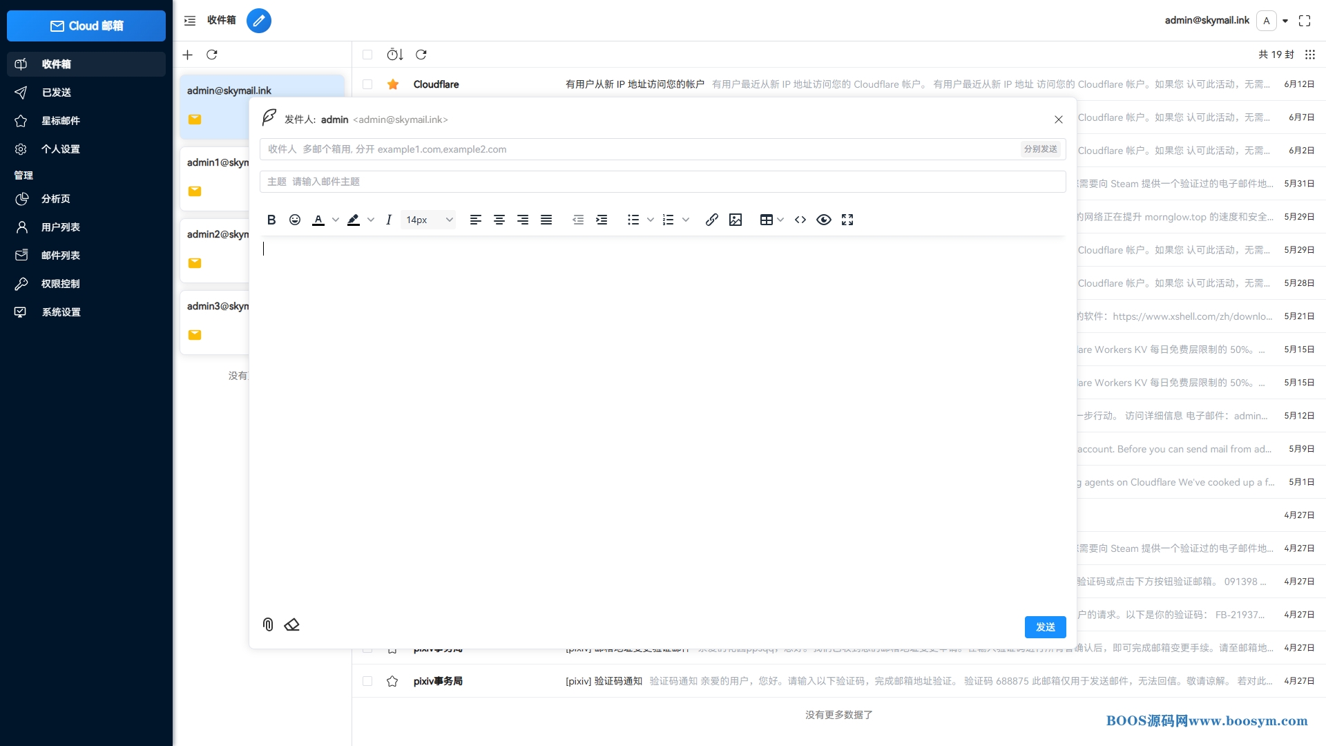The width and height of the screenshot is (1326, 746).
Task: Click the eraser clear-content icon
Action: pos(291,624)
